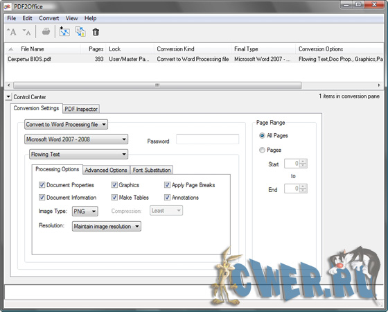The image size is (388, 312).
Task: Open the Compression Least dropdown
Action: click(x=166, y=211)
